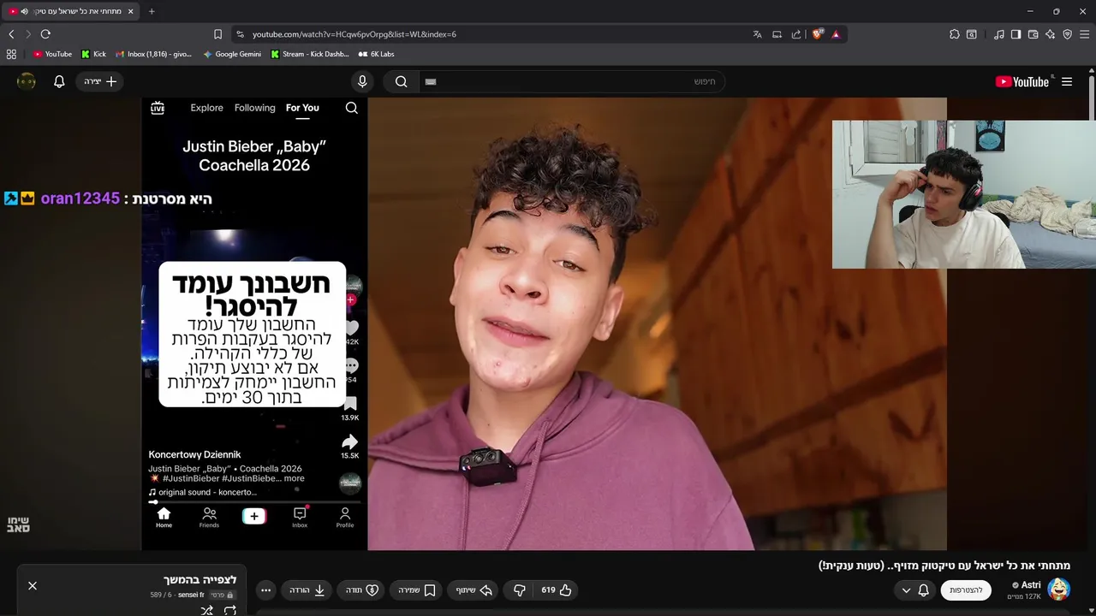Viewport: 1096px width, 616px height.
Task: Toggle the browser sidebar panel
Action: click(1016, 34)
